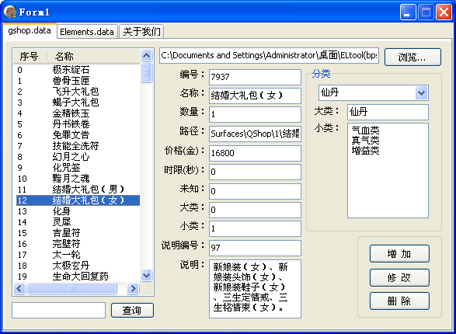Click the horizontal scrollbar thumb of item list
The height and width of the screenshot is (334, 456).
pyautogui.click(x=71, y=289)
